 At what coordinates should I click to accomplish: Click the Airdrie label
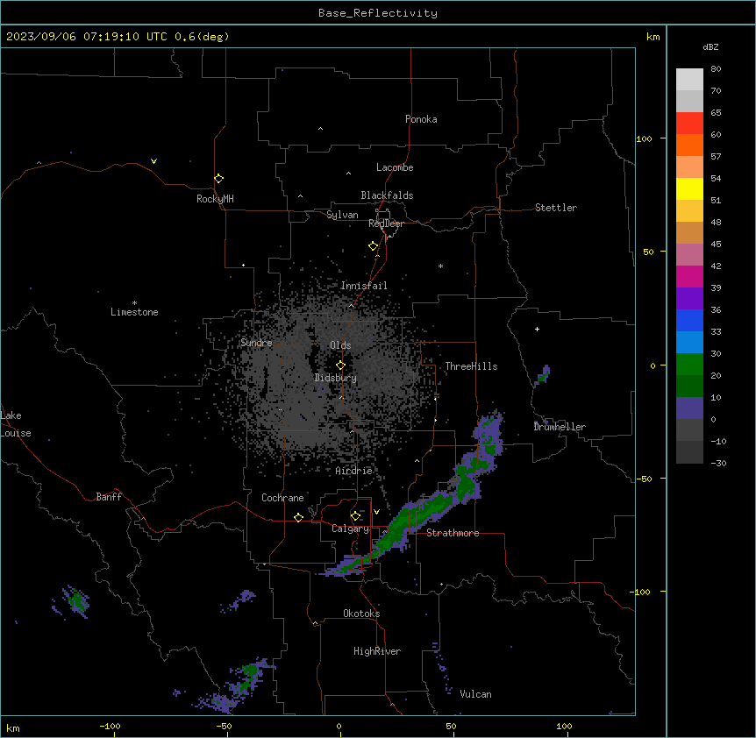click(x=353, y=471)
